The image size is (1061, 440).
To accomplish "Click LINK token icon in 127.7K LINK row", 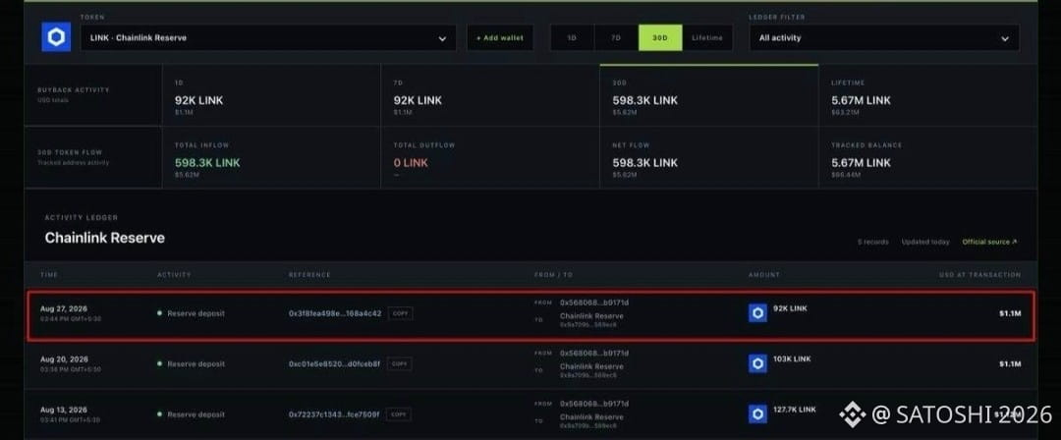I will pos(757,413).
